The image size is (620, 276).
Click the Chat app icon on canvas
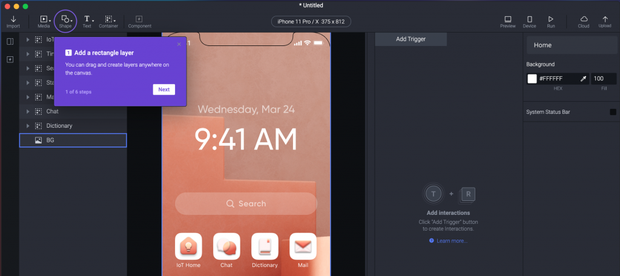(226, 246)
